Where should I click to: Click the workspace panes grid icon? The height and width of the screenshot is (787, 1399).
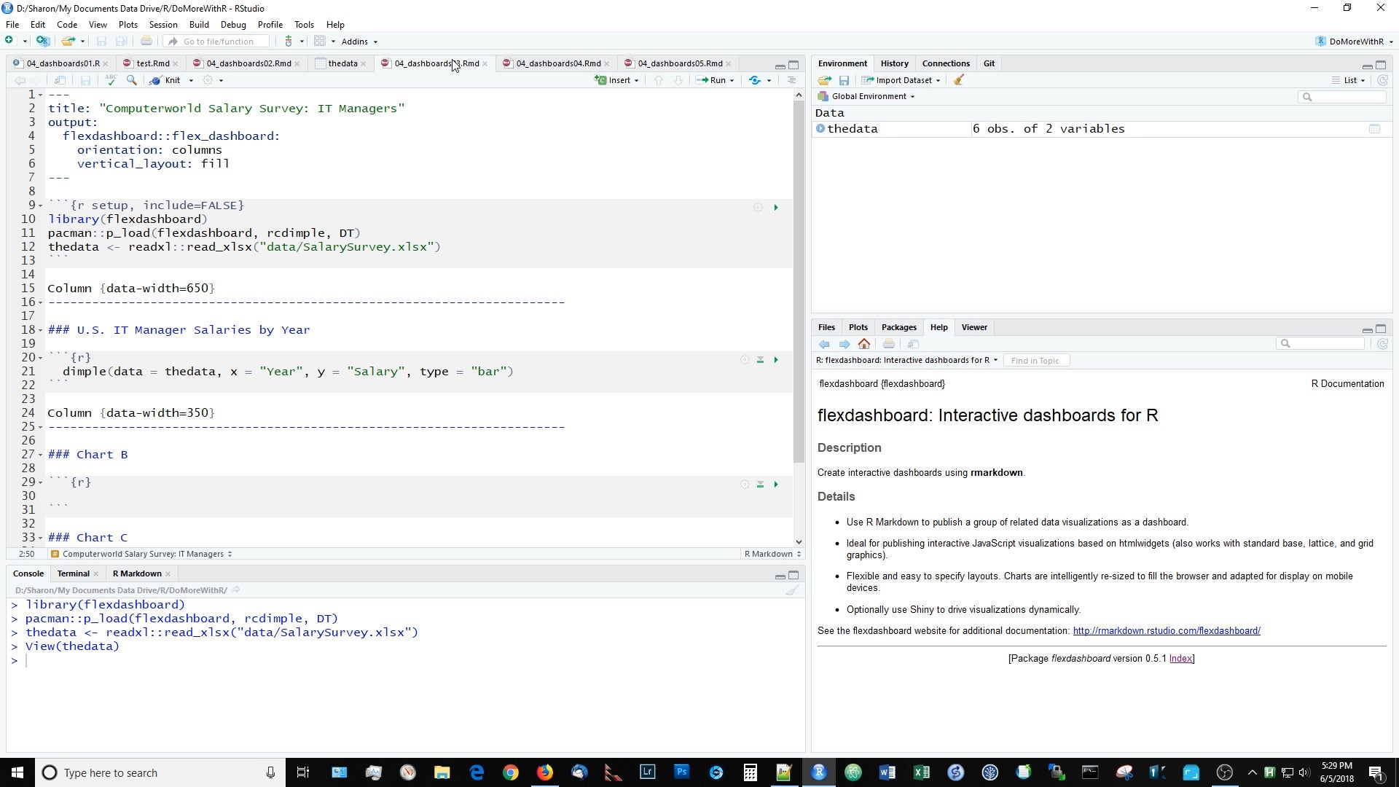point(319,41)
